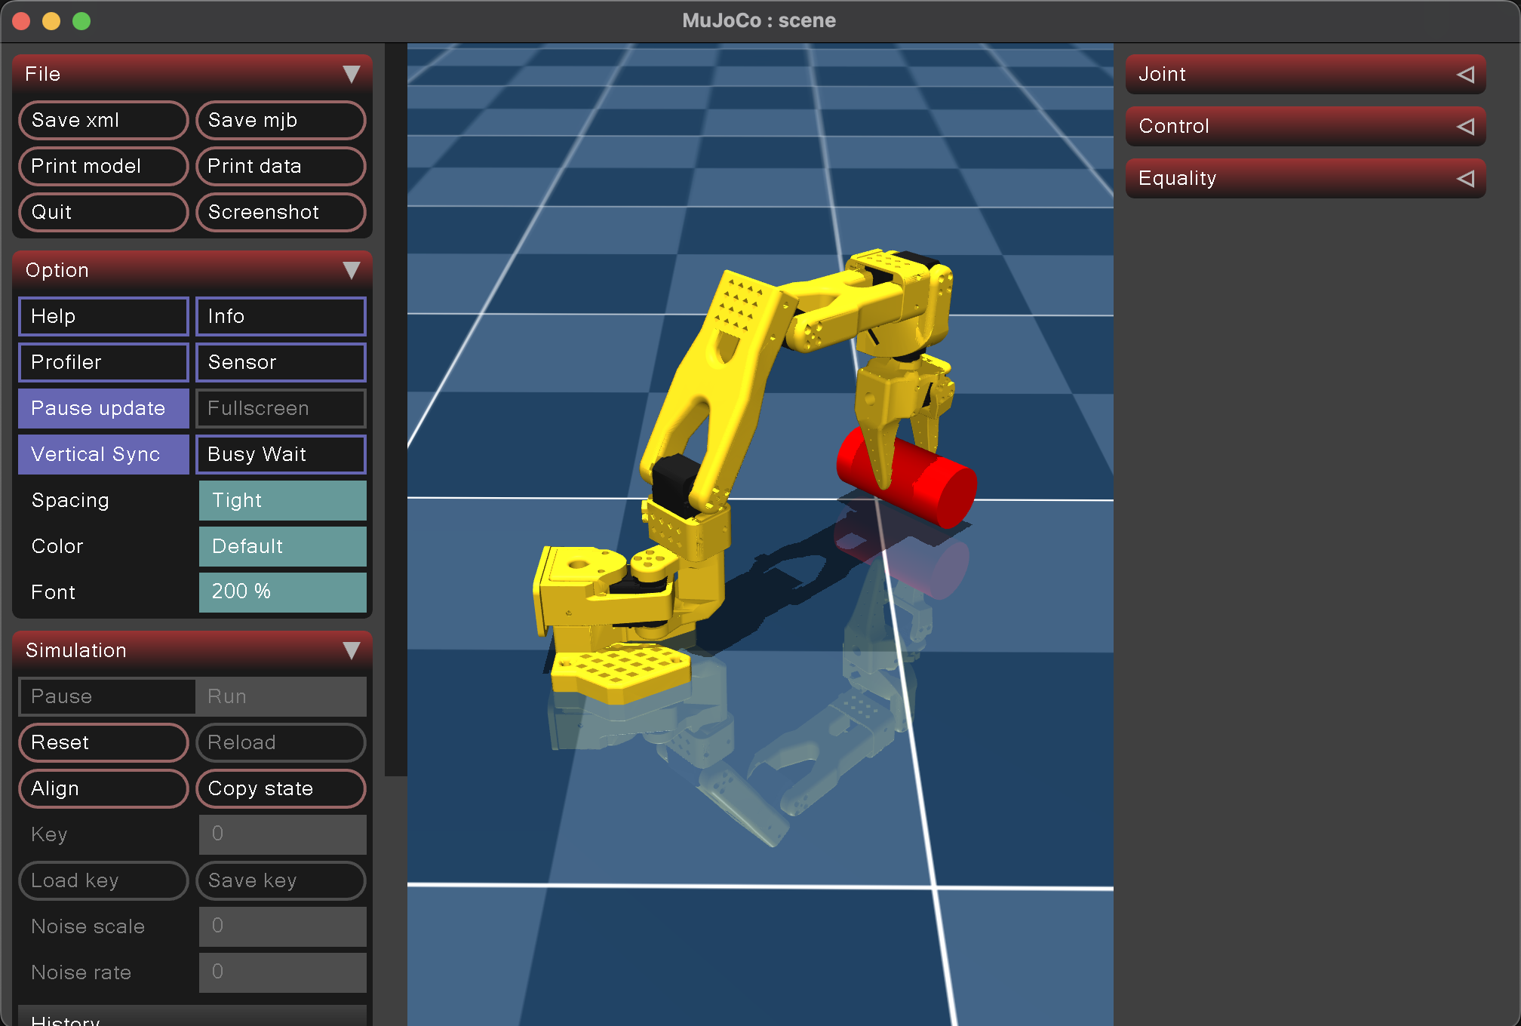This screenshot has height=1026, width=1521.
Task: Reset the simulation
Action: click(x=103, y=742)
